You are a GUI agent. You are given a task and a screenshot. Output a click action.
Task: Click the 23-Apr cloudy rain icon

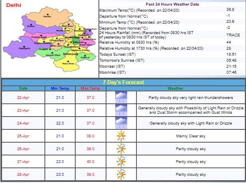pyautogui.click(x=121, y=110)
